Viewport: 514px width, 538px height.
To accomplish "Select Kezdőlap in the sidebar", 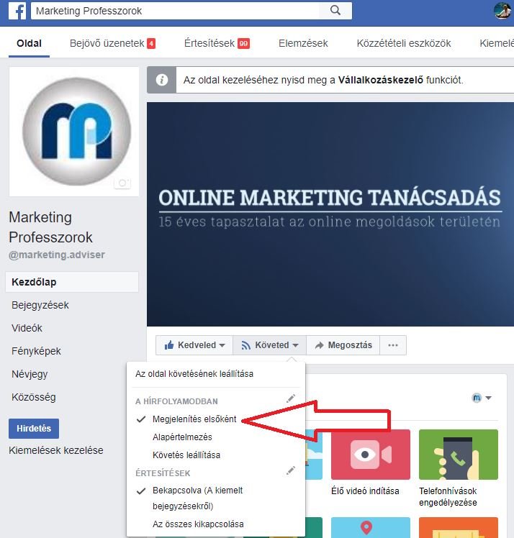I will (72, 282).
